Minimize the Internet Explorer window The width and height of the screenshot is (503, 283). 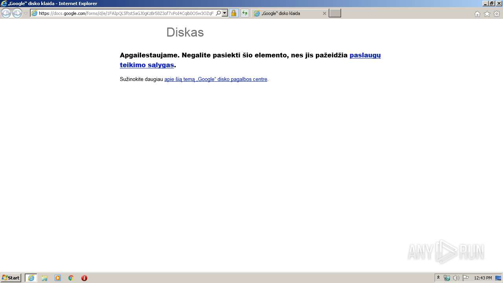tap(485, 4)
